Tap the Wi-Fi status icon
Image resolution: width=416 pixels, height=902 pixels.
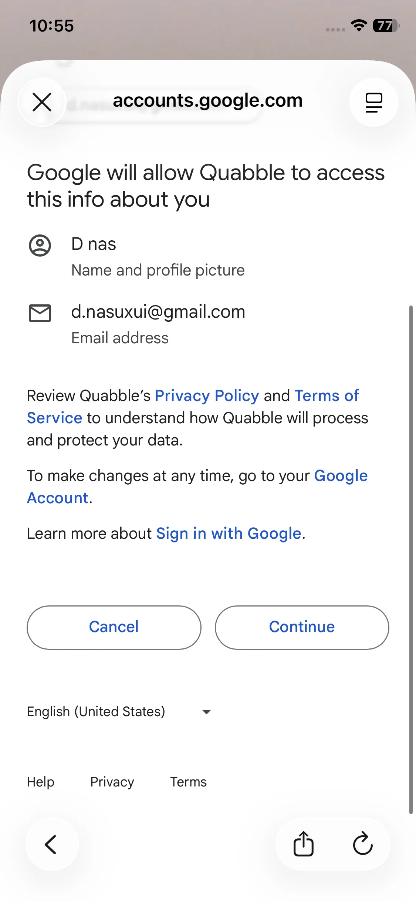click(x=359, y=26)
